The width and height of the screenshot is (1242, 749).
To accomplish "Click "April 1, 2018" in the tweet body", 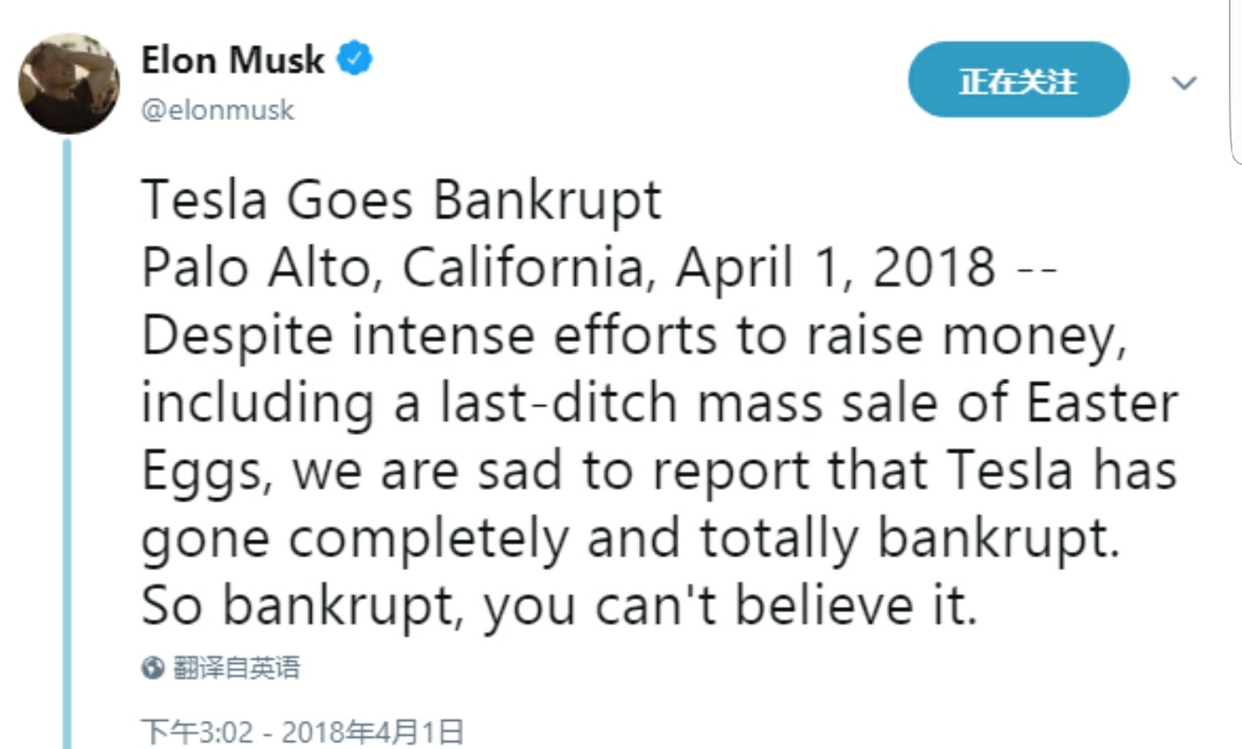I will click(835, 267).
